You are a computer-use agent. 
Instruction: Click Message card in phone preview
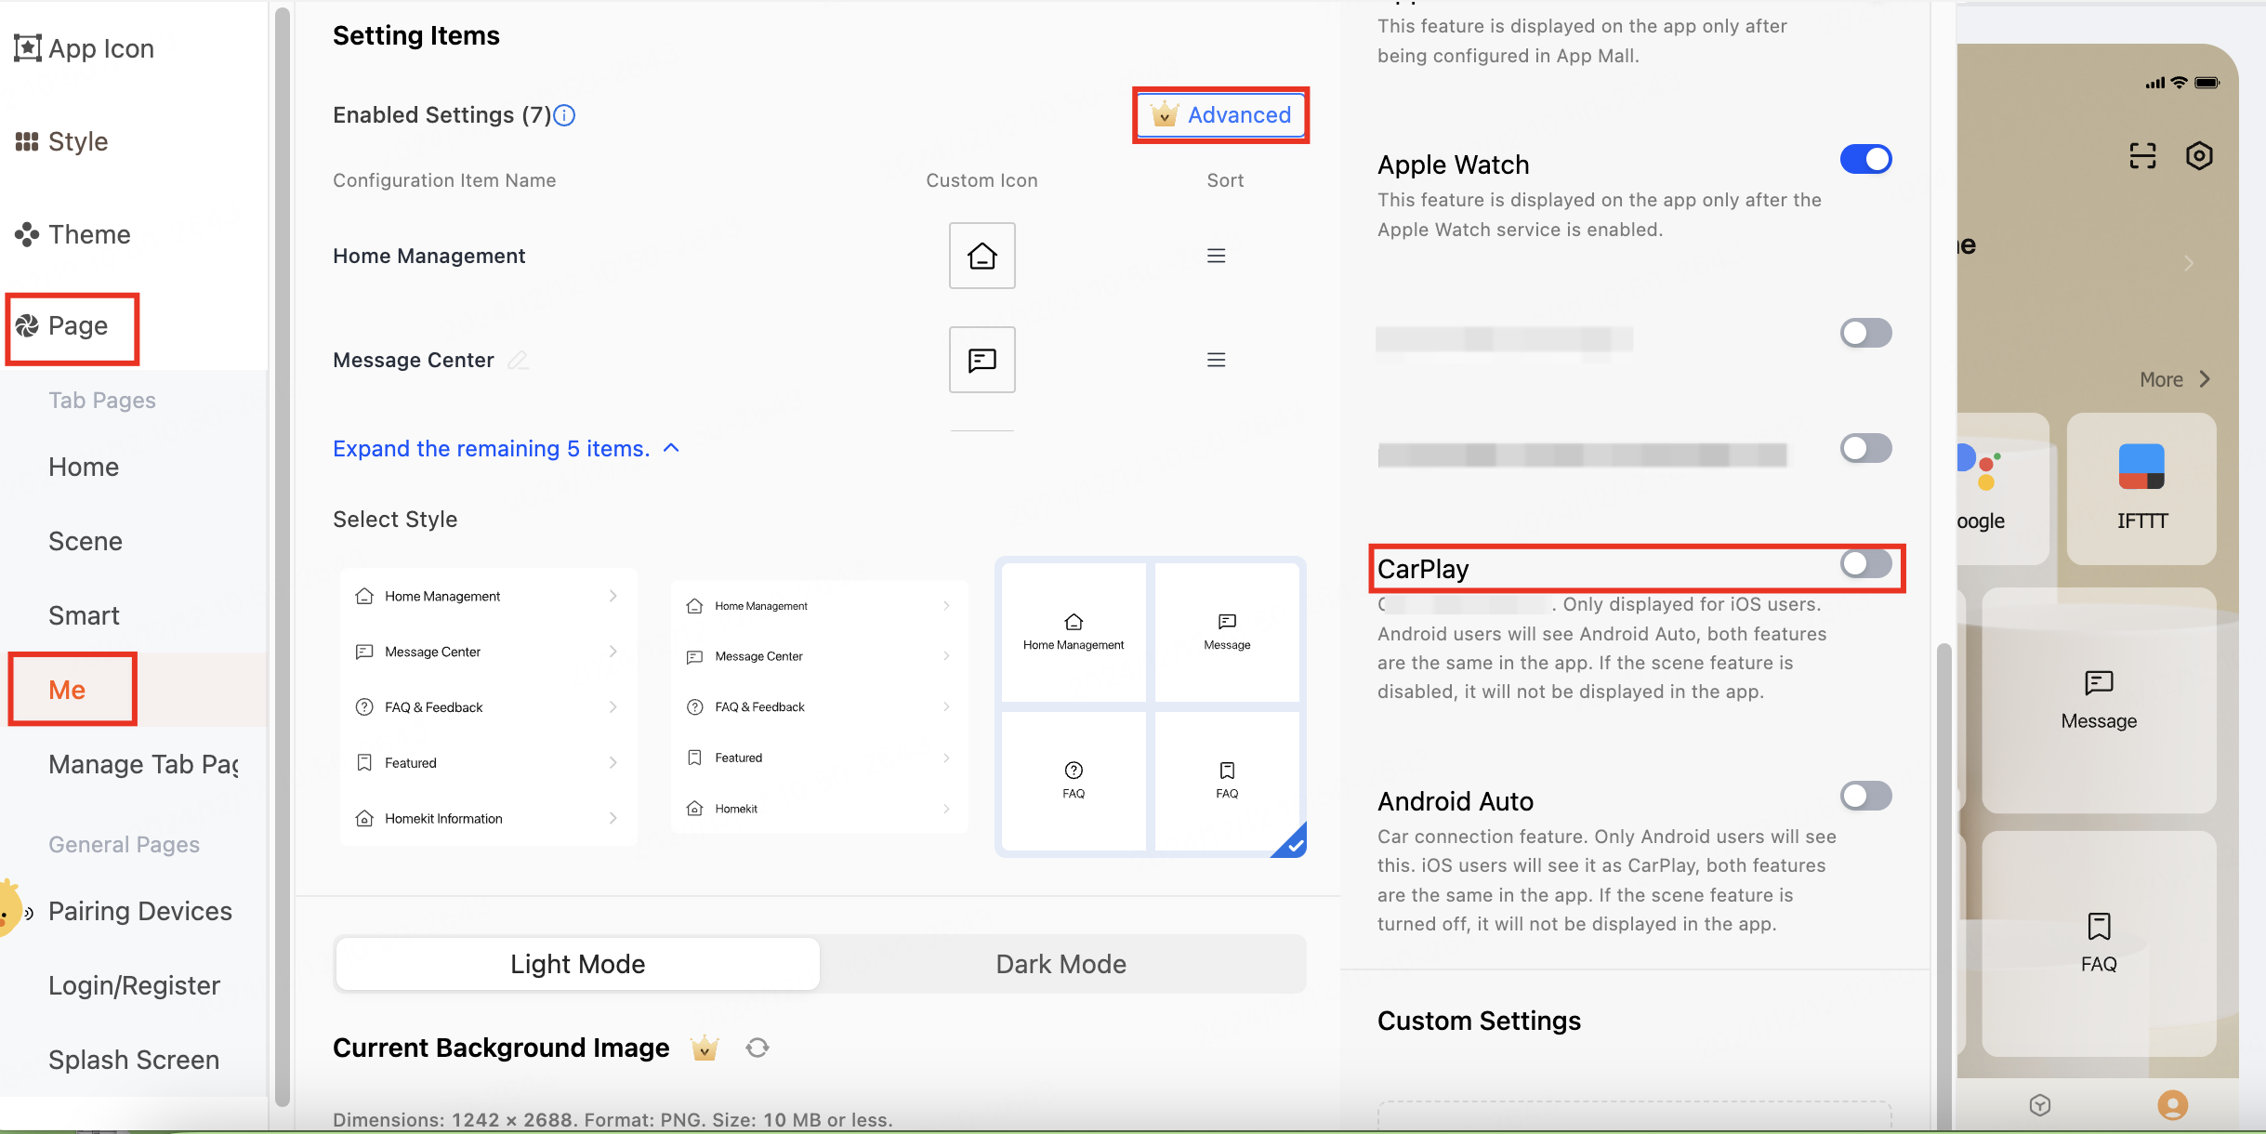[2099, 700]
